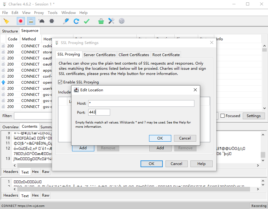Toggle the Focused checkbox
Image resolution: width=268 pixels, height=209 pixels.
coord(222,116)
